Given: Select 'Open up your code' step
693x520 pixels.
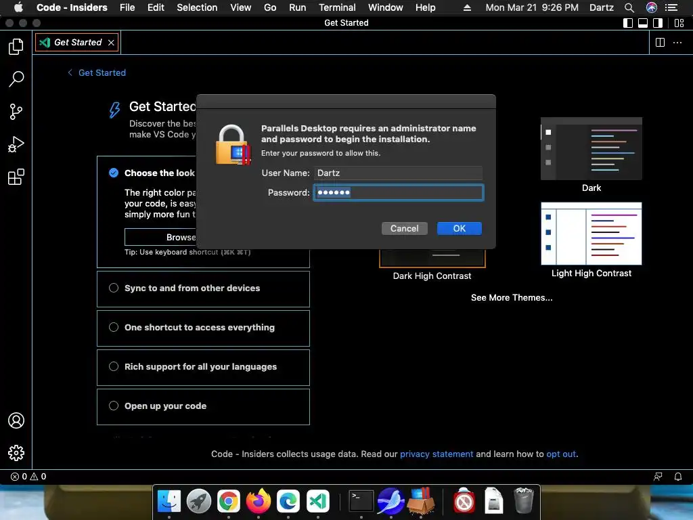Looking at the screenshot, I should (203, 407).
